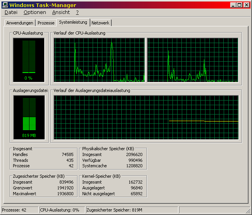The width and height of the screenshot is (252, 215).
Task: Click the window resize grip
Action: point(249,211)
